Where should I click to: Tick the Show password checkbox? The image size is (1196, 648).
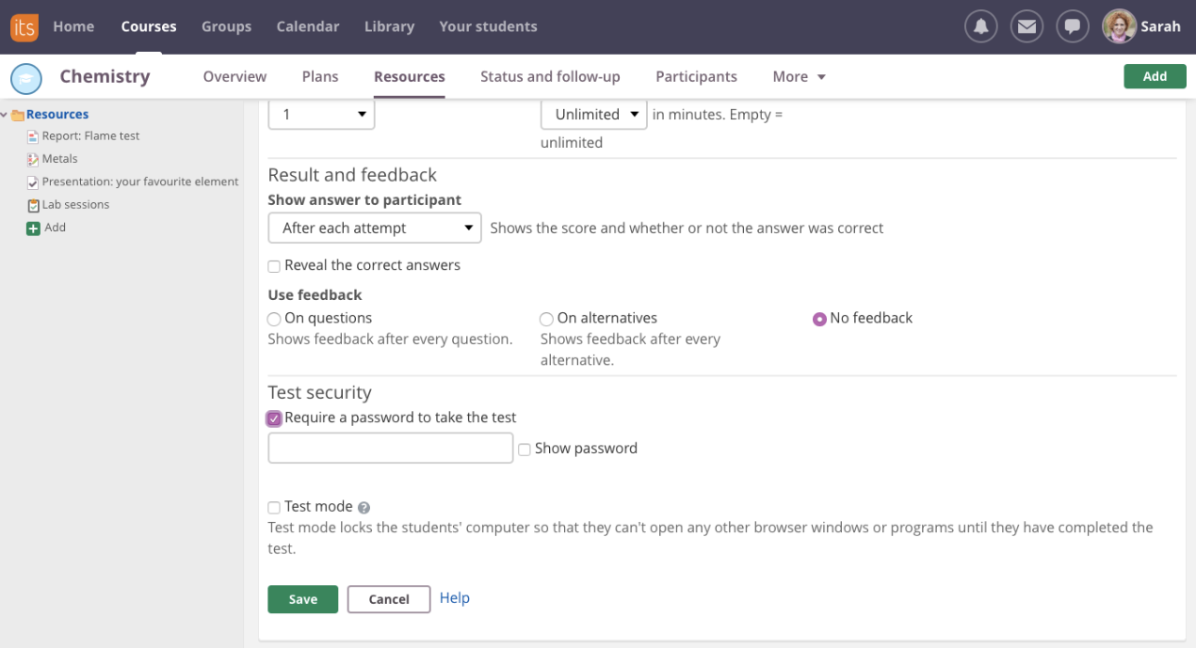pyautogui.click(x=525, y=450)
